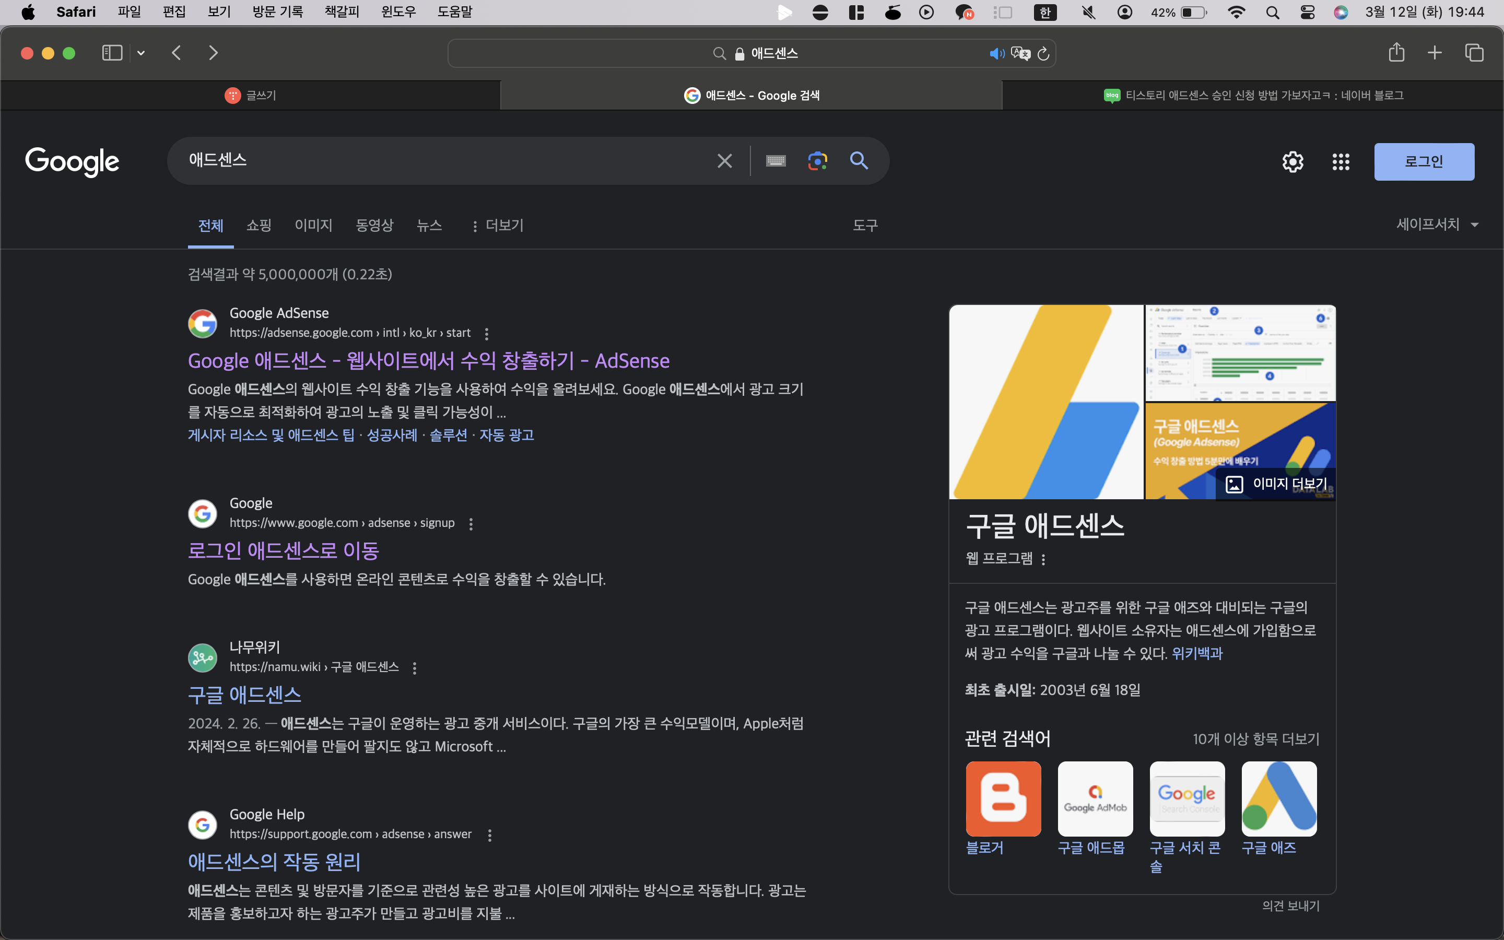Open the Apple menu
1504x940 pixels.
click(28, 12)
